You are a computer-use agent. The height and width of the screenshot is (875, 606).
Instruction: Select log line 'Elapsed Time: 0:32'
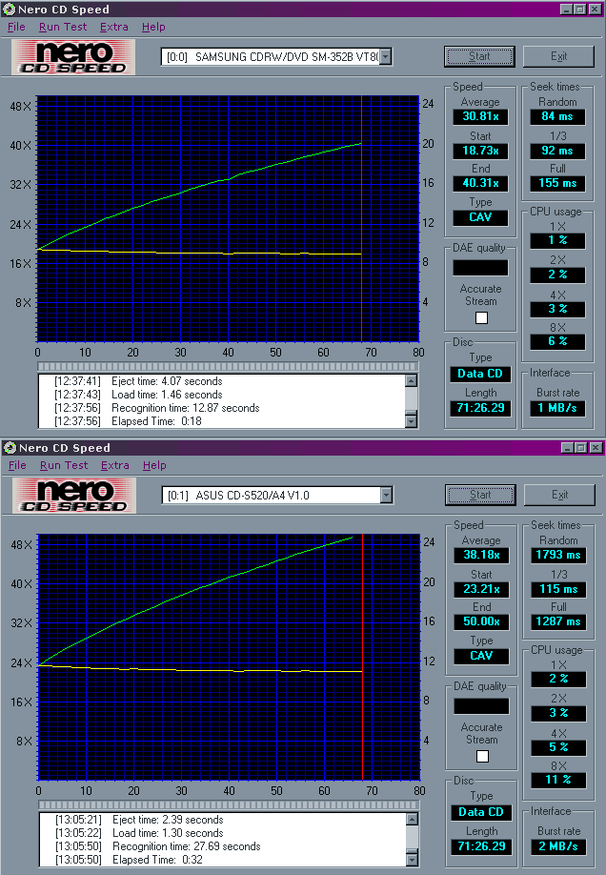coord(129,860)
